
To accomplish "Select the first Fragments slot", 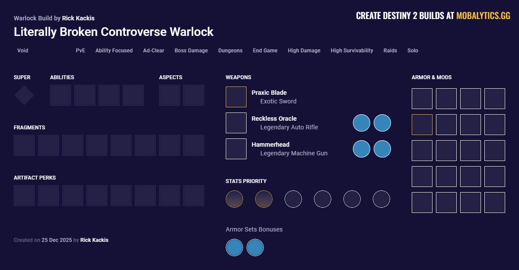I will pyautogui.click(x=24, y=145).
